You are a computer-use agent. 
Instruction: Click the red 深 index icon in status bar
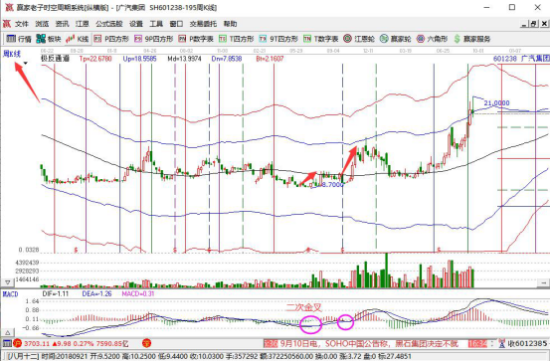[x=146, y=343]
